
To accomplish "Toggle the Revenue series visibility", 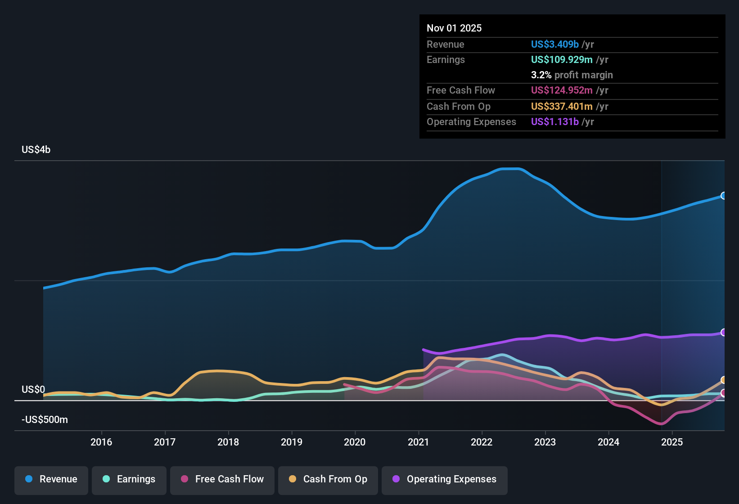I will (51, 479).
